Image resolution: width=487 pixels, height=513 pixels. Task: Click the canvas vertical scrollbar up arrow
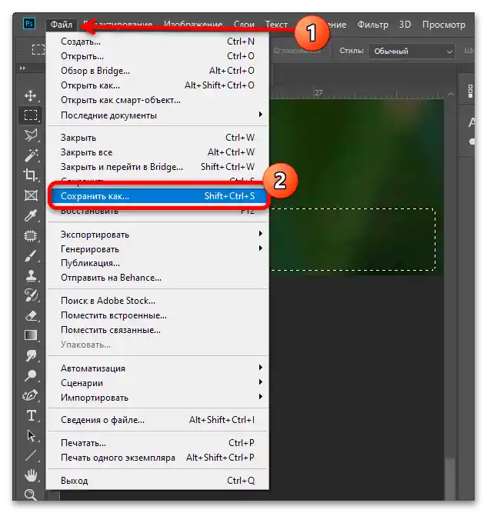click(x=451, y=95)
